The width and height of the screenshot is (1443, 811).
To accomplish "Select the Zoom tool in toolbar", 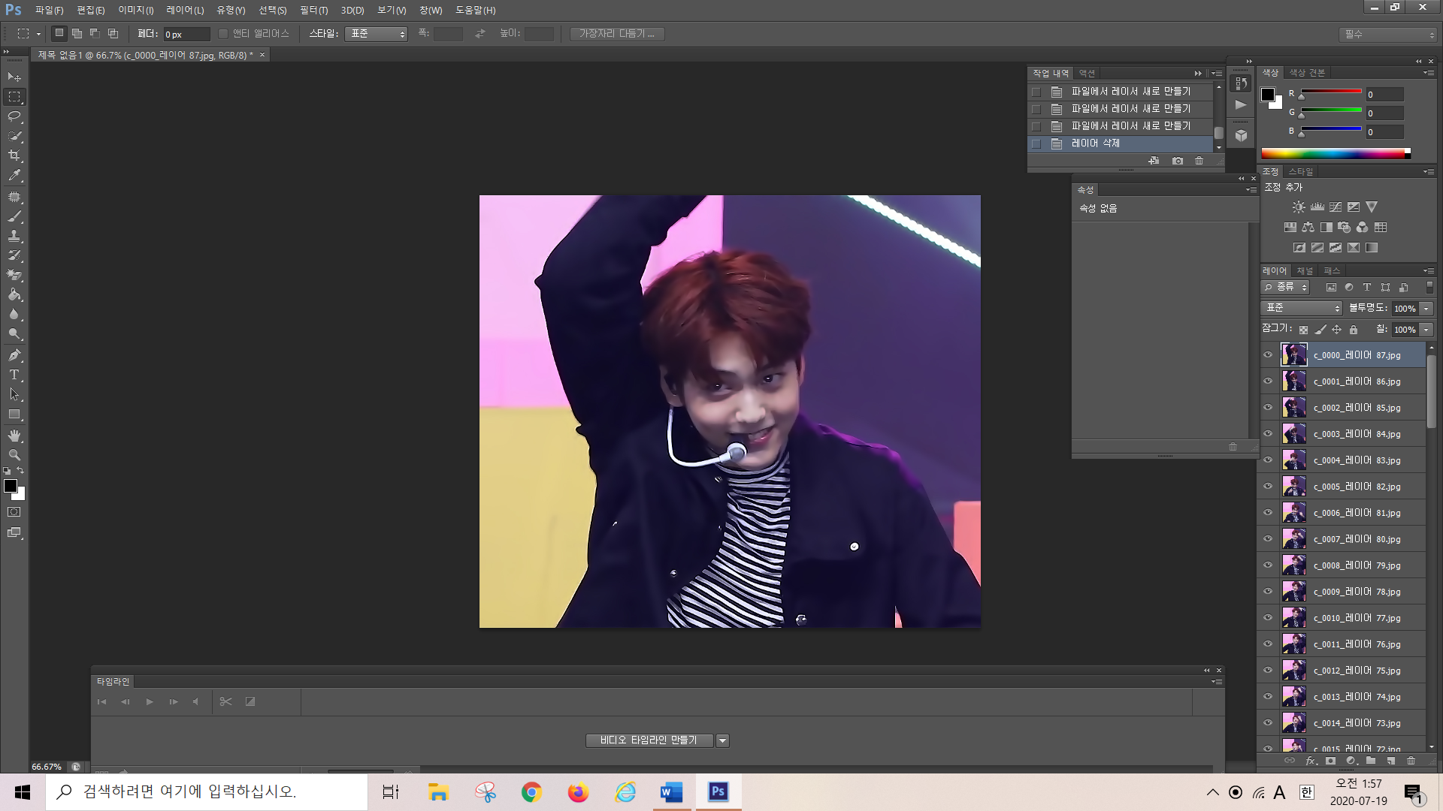I will click(14, 455).
